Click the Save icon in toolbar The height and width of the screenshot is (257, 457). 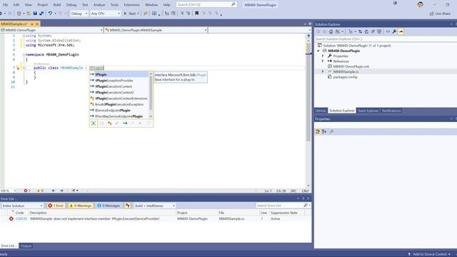tap(35, 14)
